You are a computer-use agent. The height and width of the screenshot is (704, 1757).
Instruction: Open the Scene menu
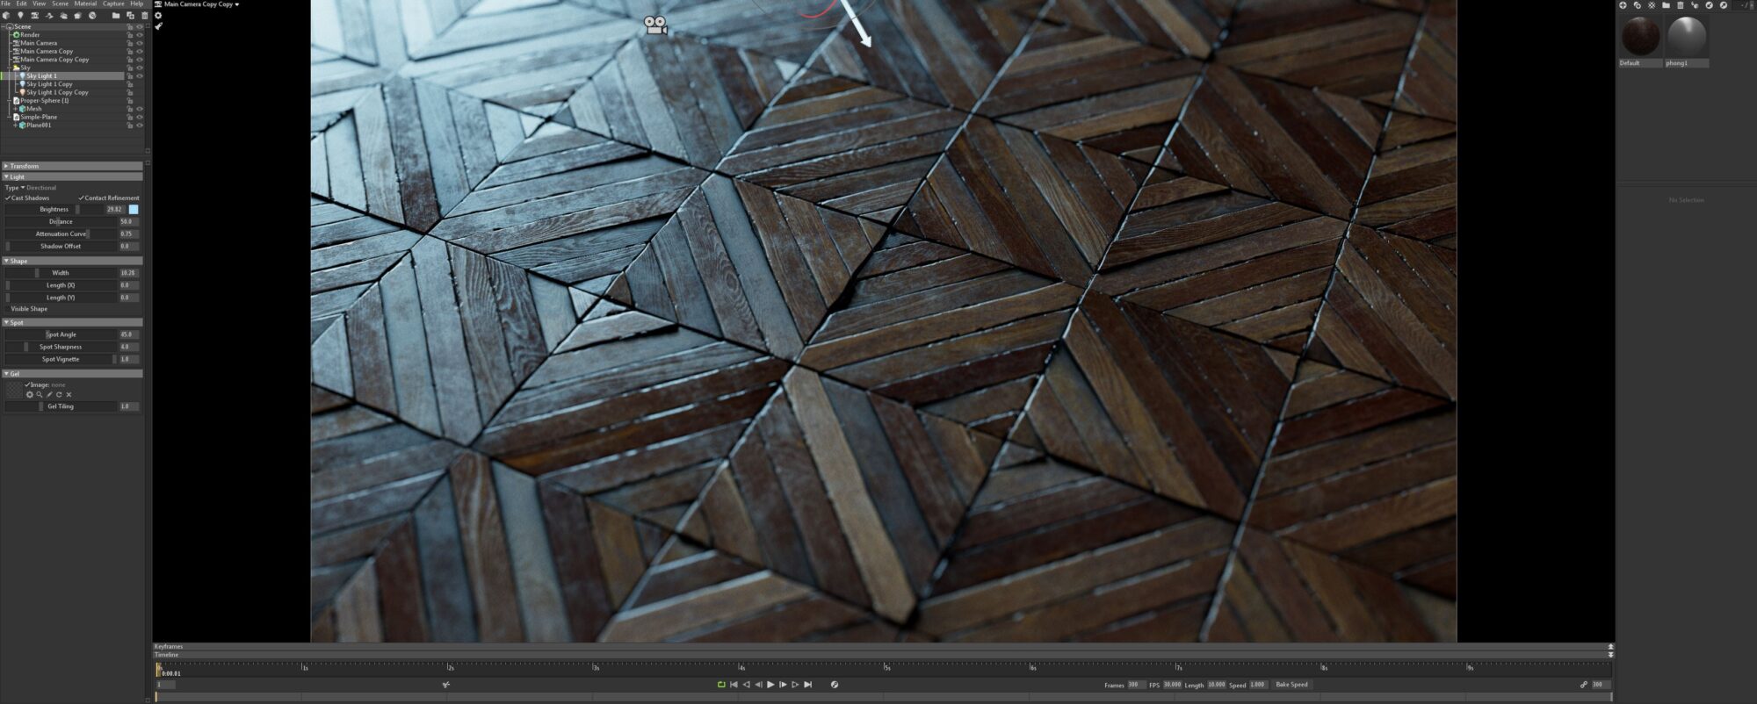(60, 4)
